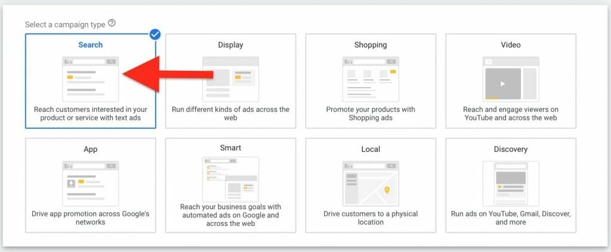Select the Video campaign illustration
The width and height of the screenshot is (611, 252).
[511, 79]
